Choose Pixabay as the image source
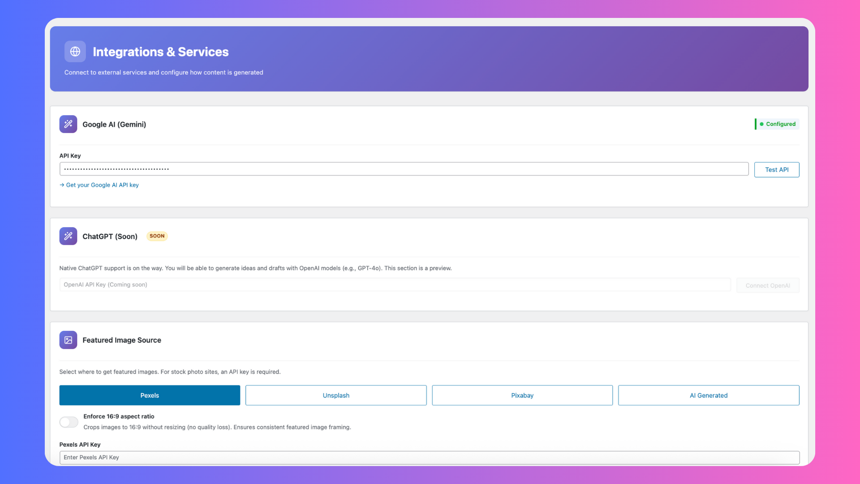 pos(522,395)
